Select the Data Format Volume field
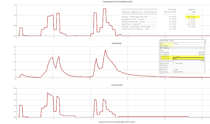Screen dimensions: 210x124 189,57
